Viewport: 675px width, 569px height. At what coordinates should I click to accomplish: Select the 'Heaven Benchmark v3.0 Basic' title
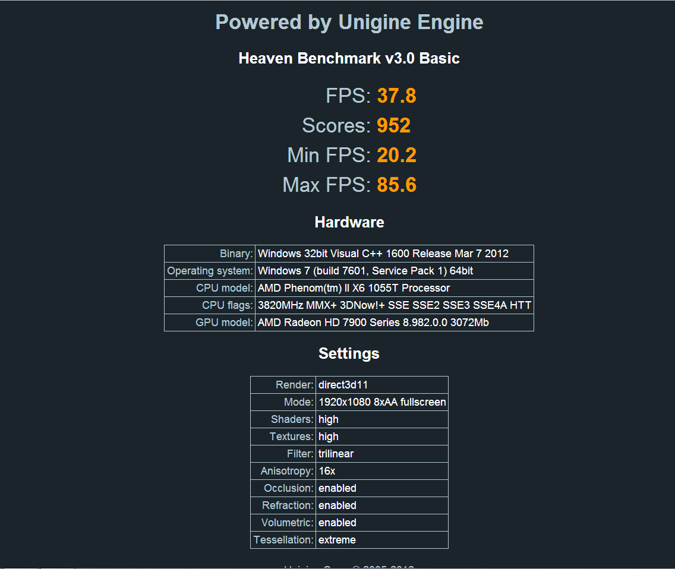pyautogui.click(x=349, y=58)
